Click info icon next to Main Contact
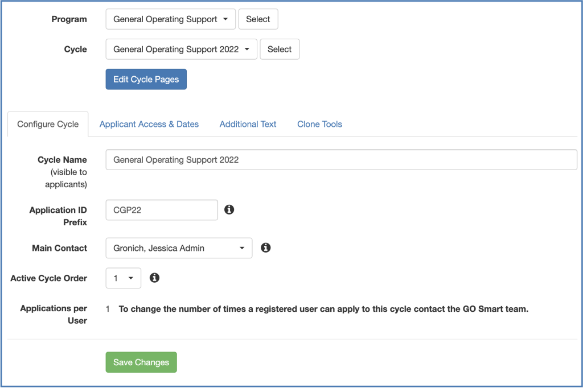Image resolution: width=583 pixels, height=388 pixels. 265,248
